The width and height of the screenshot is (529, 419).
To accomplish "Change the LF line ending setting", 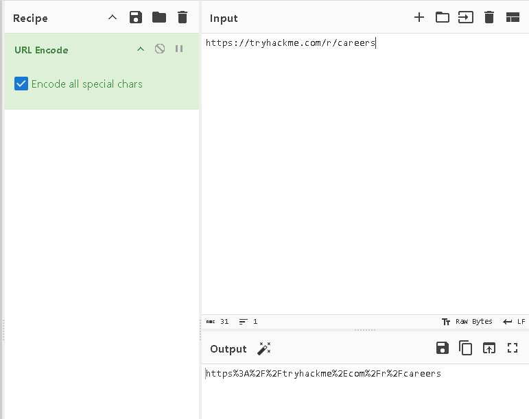I will pos(514,321).
